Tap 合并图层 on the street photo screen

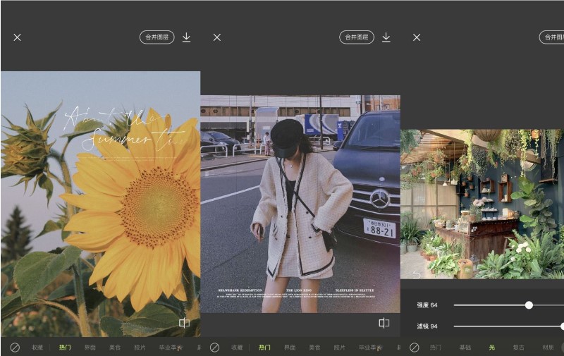coord(357,37)
